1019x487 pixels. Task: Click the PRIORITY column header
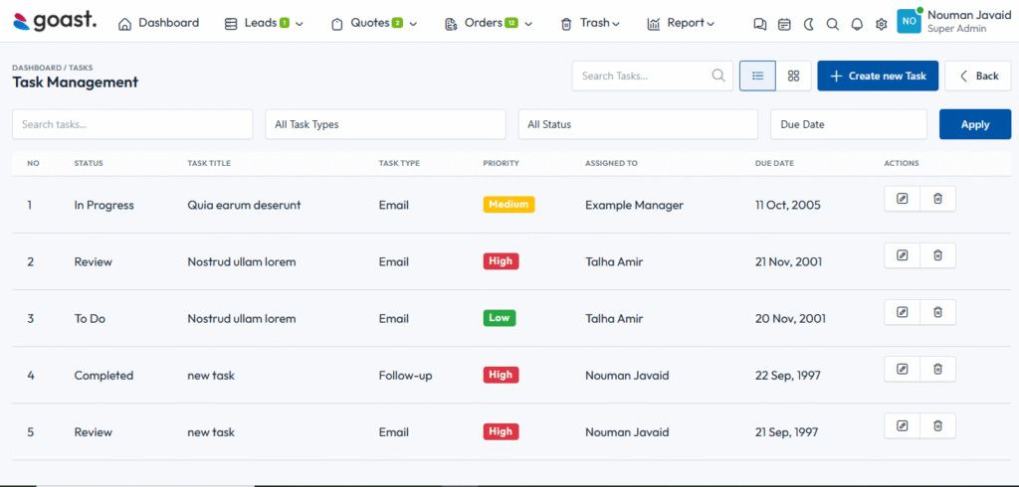[502, 164]
